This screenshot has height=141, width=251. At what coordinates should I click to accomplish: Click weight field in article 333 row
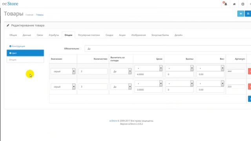[x=210, y=90]
